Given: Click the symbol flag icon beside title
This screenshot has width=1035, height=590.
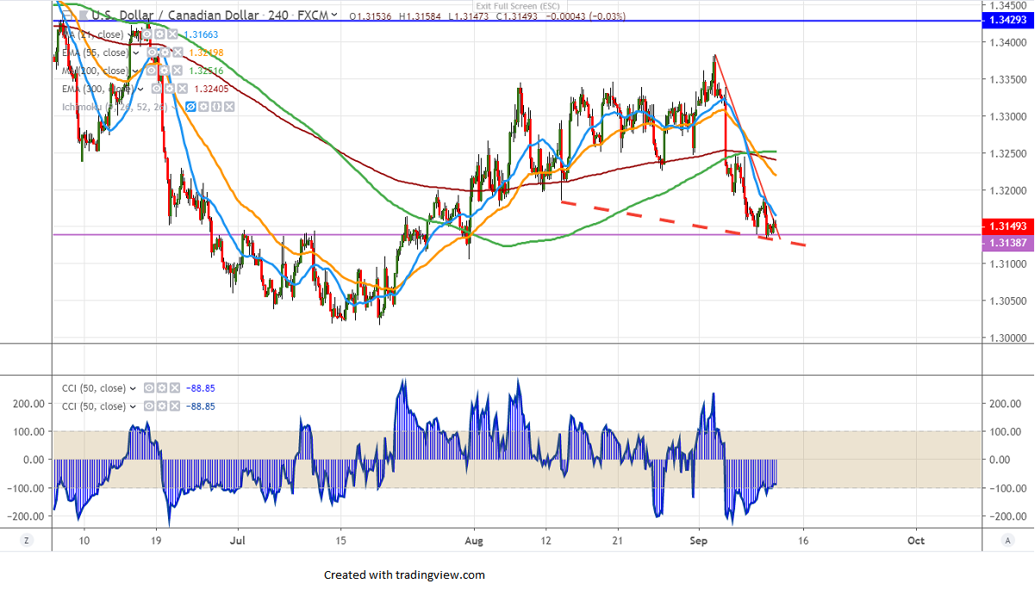Looking at the screenshot, I should point(84,16).
